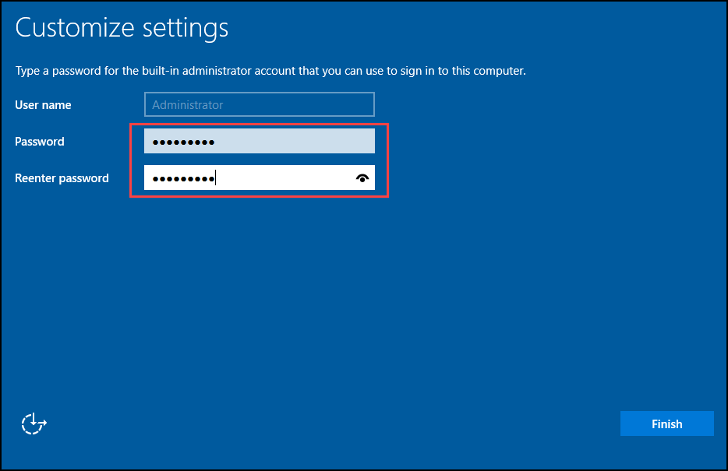Click the eye icon to reveal password

click(x=362, y=178)
